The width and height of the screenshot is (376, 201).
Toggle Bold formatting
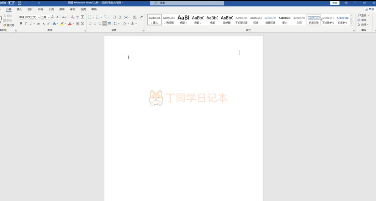coord(21,24)
